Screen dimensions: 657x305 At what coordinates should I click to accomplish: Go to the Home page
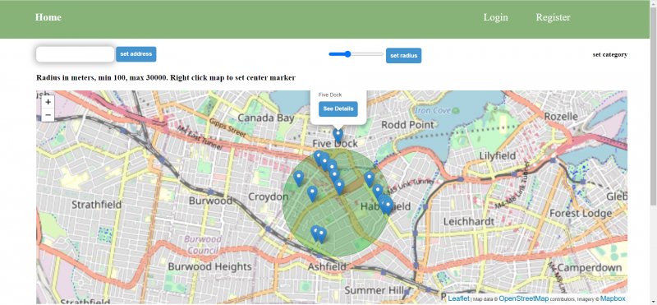click(x=48, y=17)
